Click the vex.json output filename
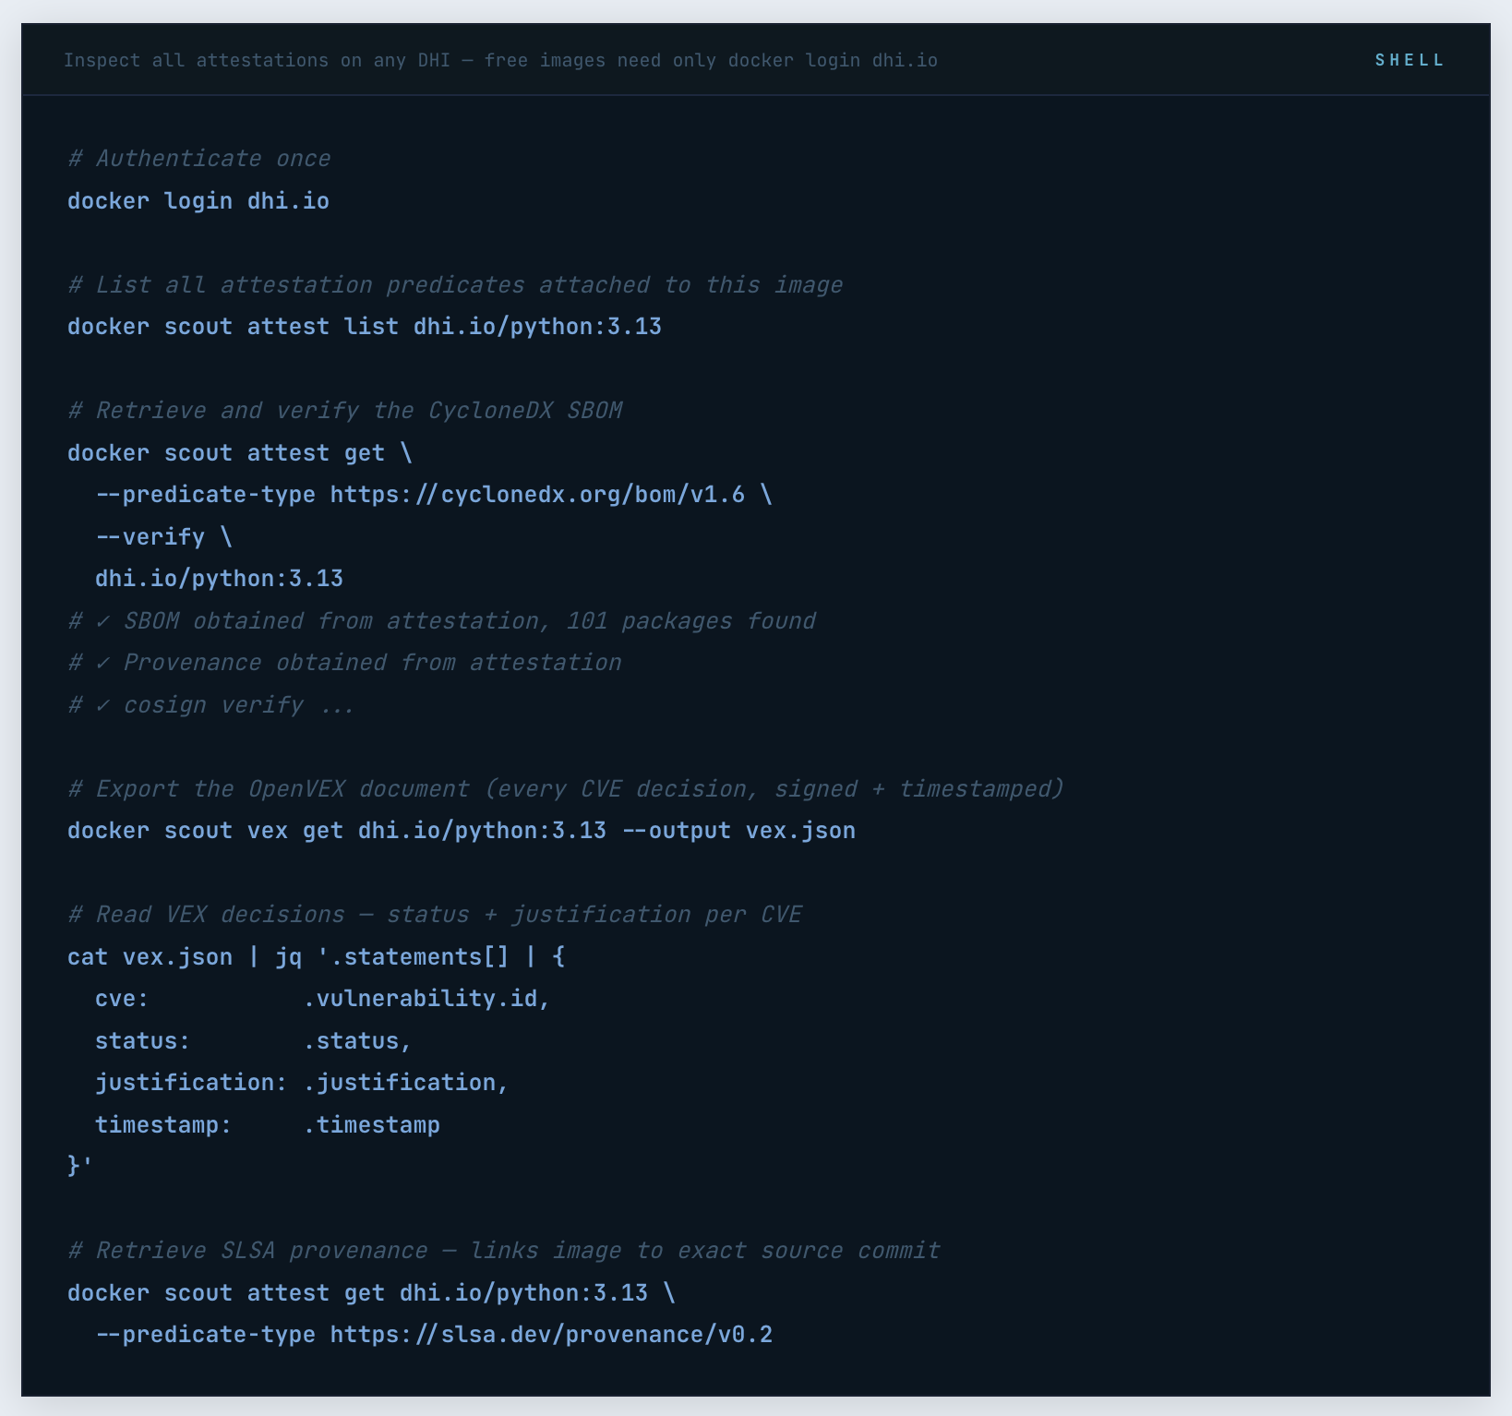Screen dimensions: 1512x1416 (x=799, y=830)
